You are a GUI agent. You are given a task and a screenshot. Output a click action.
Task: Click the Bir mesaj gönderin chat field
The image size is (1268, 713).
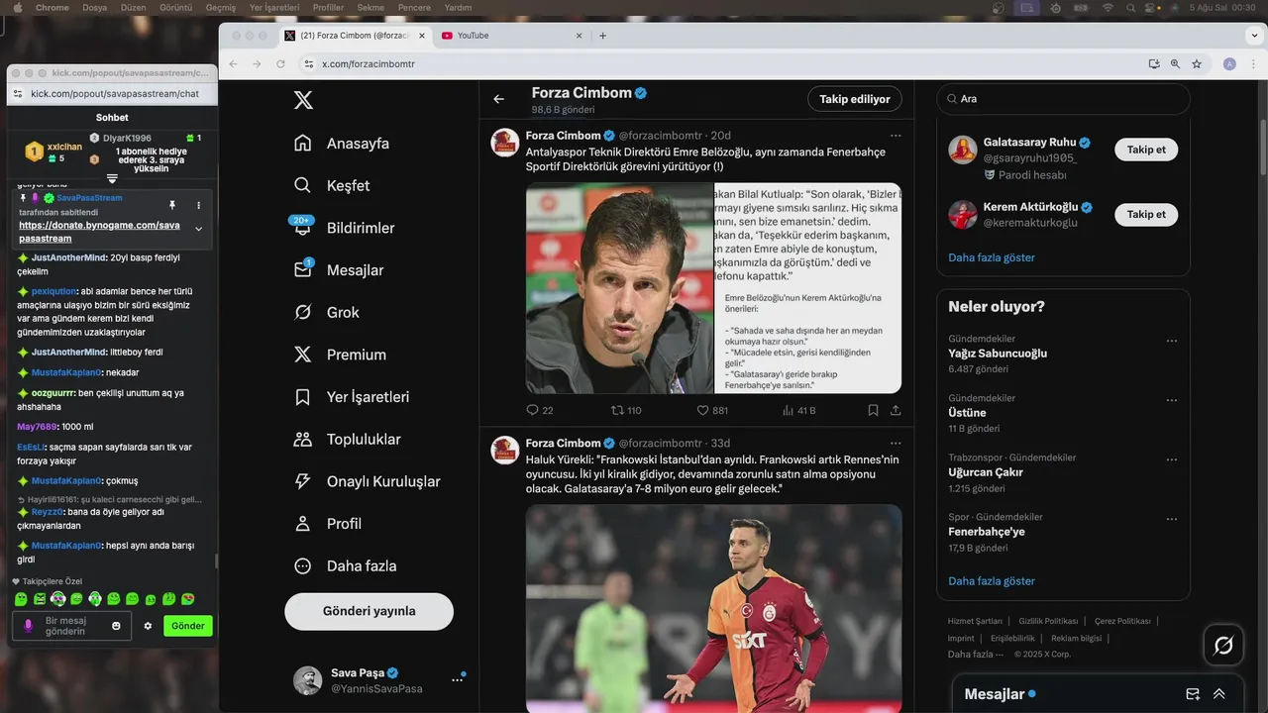[71, 626]
